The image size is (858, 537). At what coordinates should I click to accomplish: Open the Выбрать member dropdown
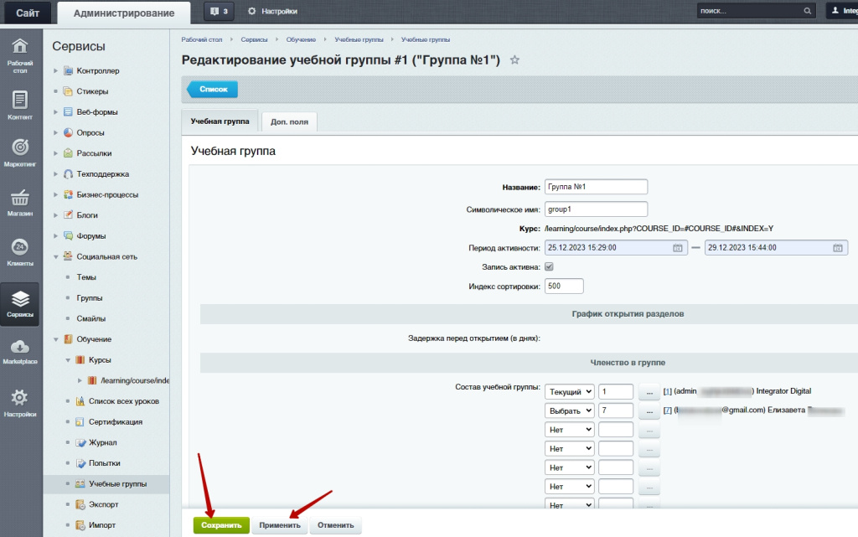(x=570, y=410)
